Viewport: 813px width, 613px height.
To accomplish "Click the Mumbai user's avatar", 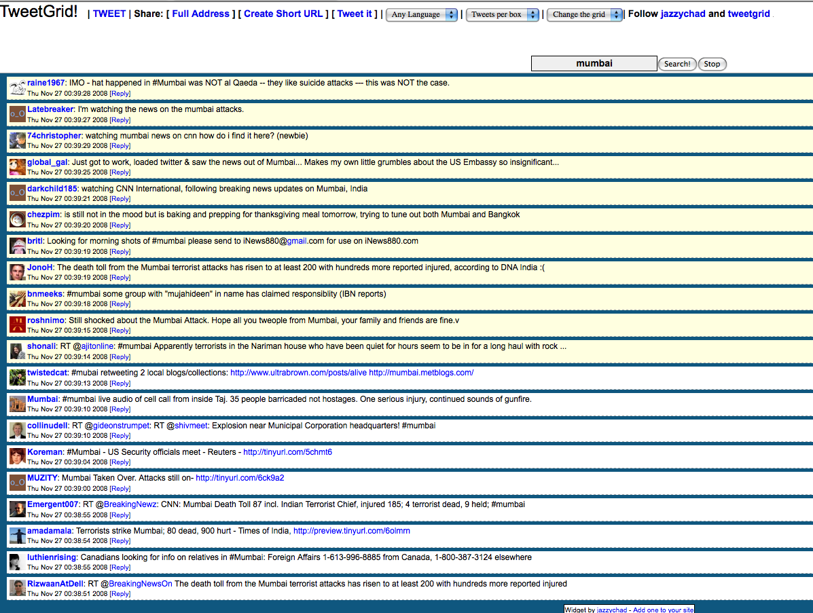I will pos(18,404).
